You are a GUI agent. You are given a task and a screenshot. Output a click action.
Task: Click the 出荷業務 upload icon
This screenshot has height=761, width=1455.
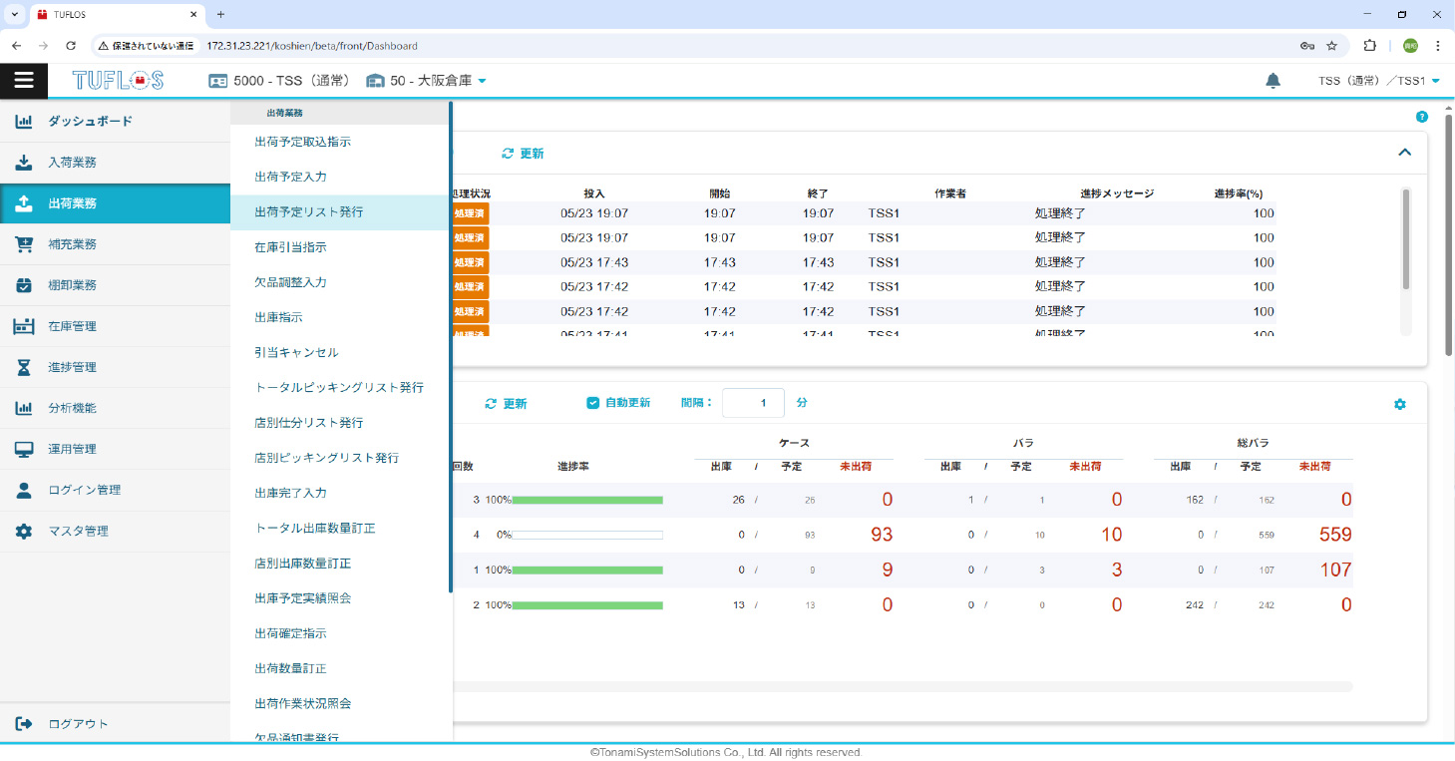[24, 203]
